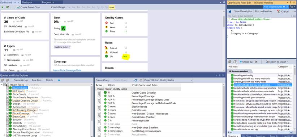
Task: Click the Critical rule flag icon
Action: pyautogui.click(x=279, y=11)
